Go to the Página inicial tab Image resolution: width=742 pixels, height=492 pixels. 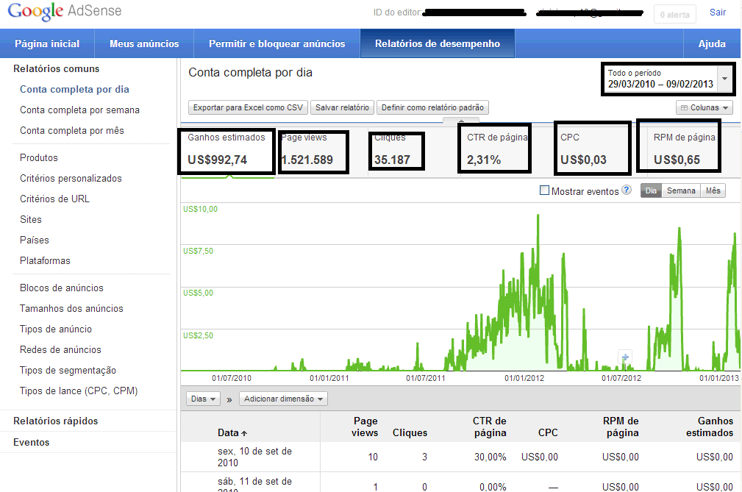47,43
